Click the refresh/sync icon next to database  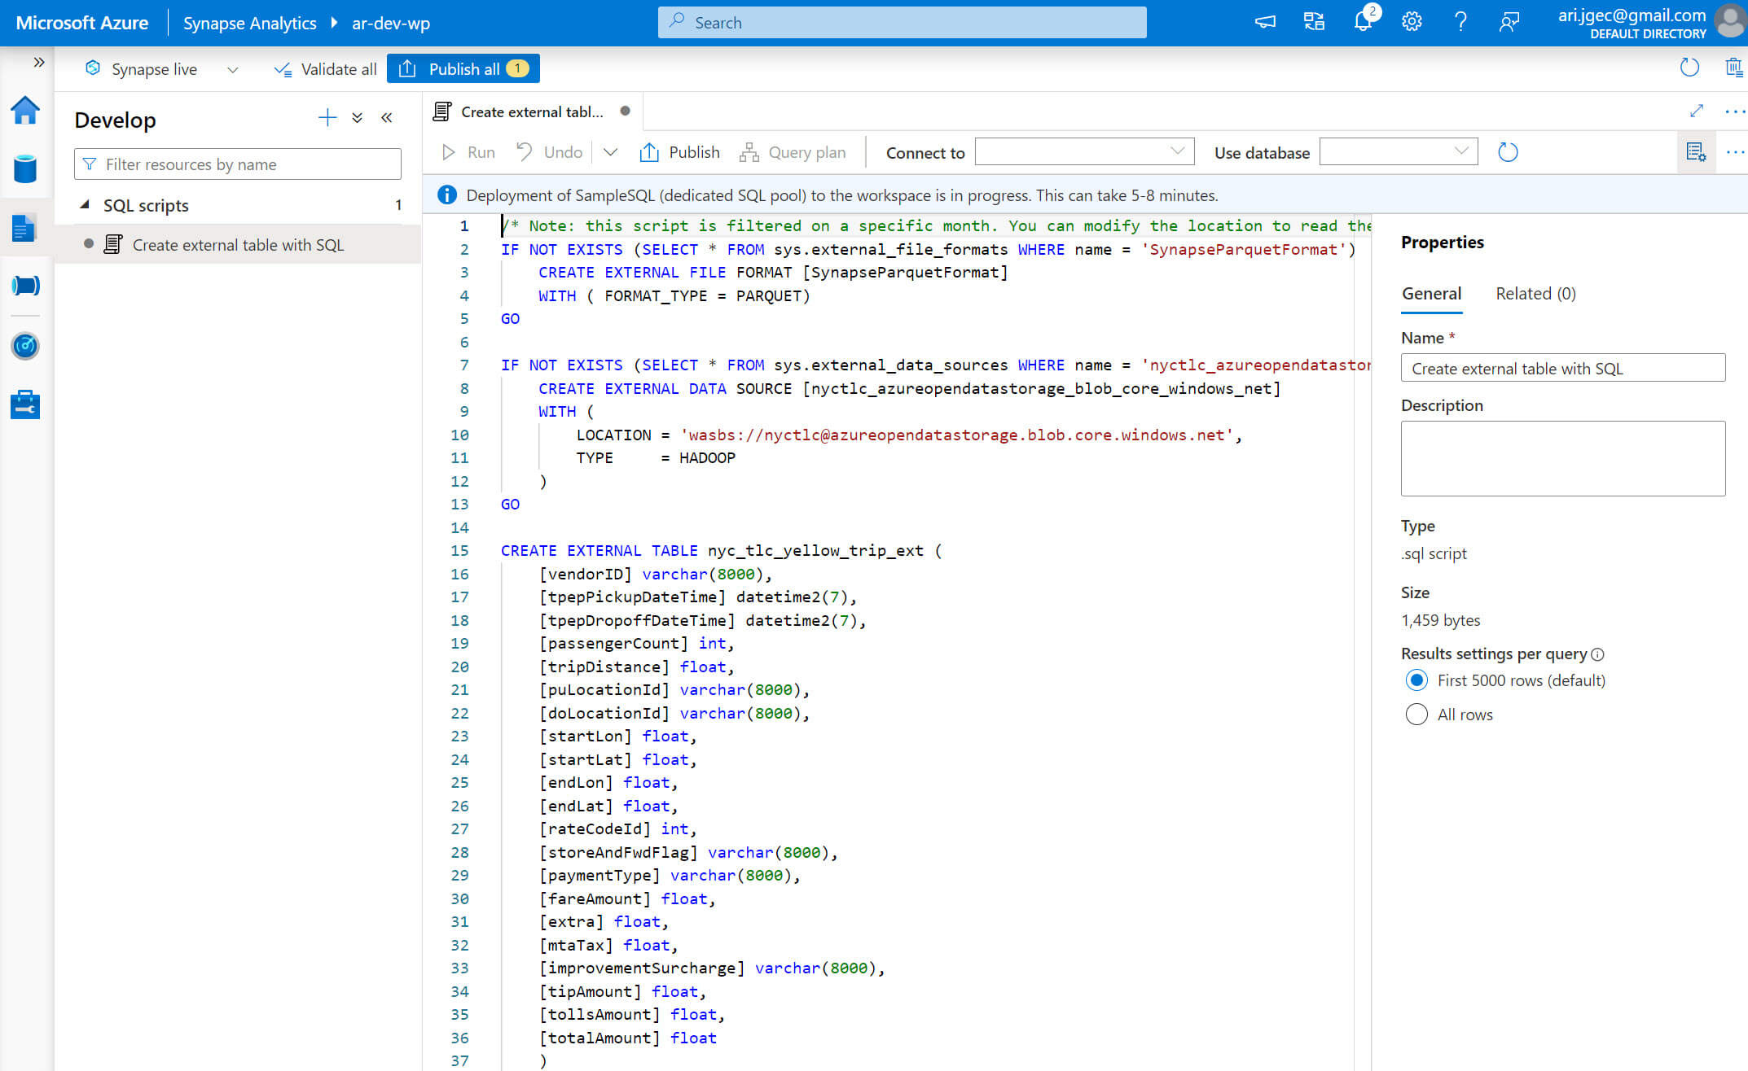[1507, 152]
